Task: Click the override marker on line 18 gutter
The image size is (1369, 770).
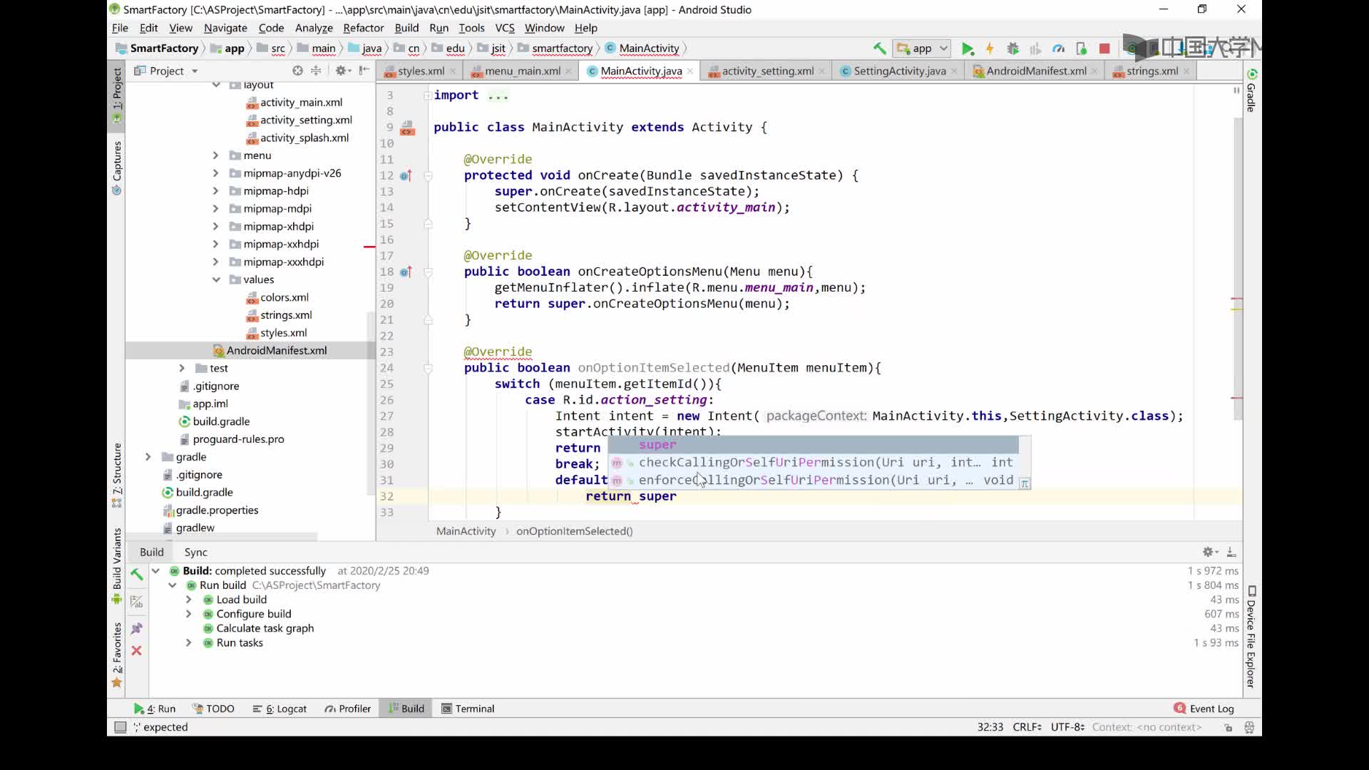Action: click(x=406, y=272)
